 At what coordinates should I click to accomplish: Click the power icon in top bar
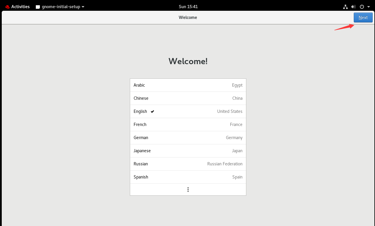[362, 6]
